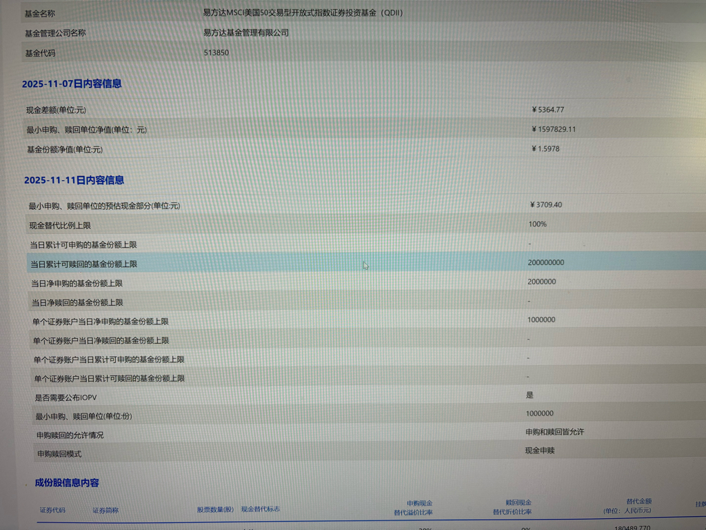The image size is (706, 530).
Task: Click the 申购和赎回皆允许 value
Action: (554, 431)
